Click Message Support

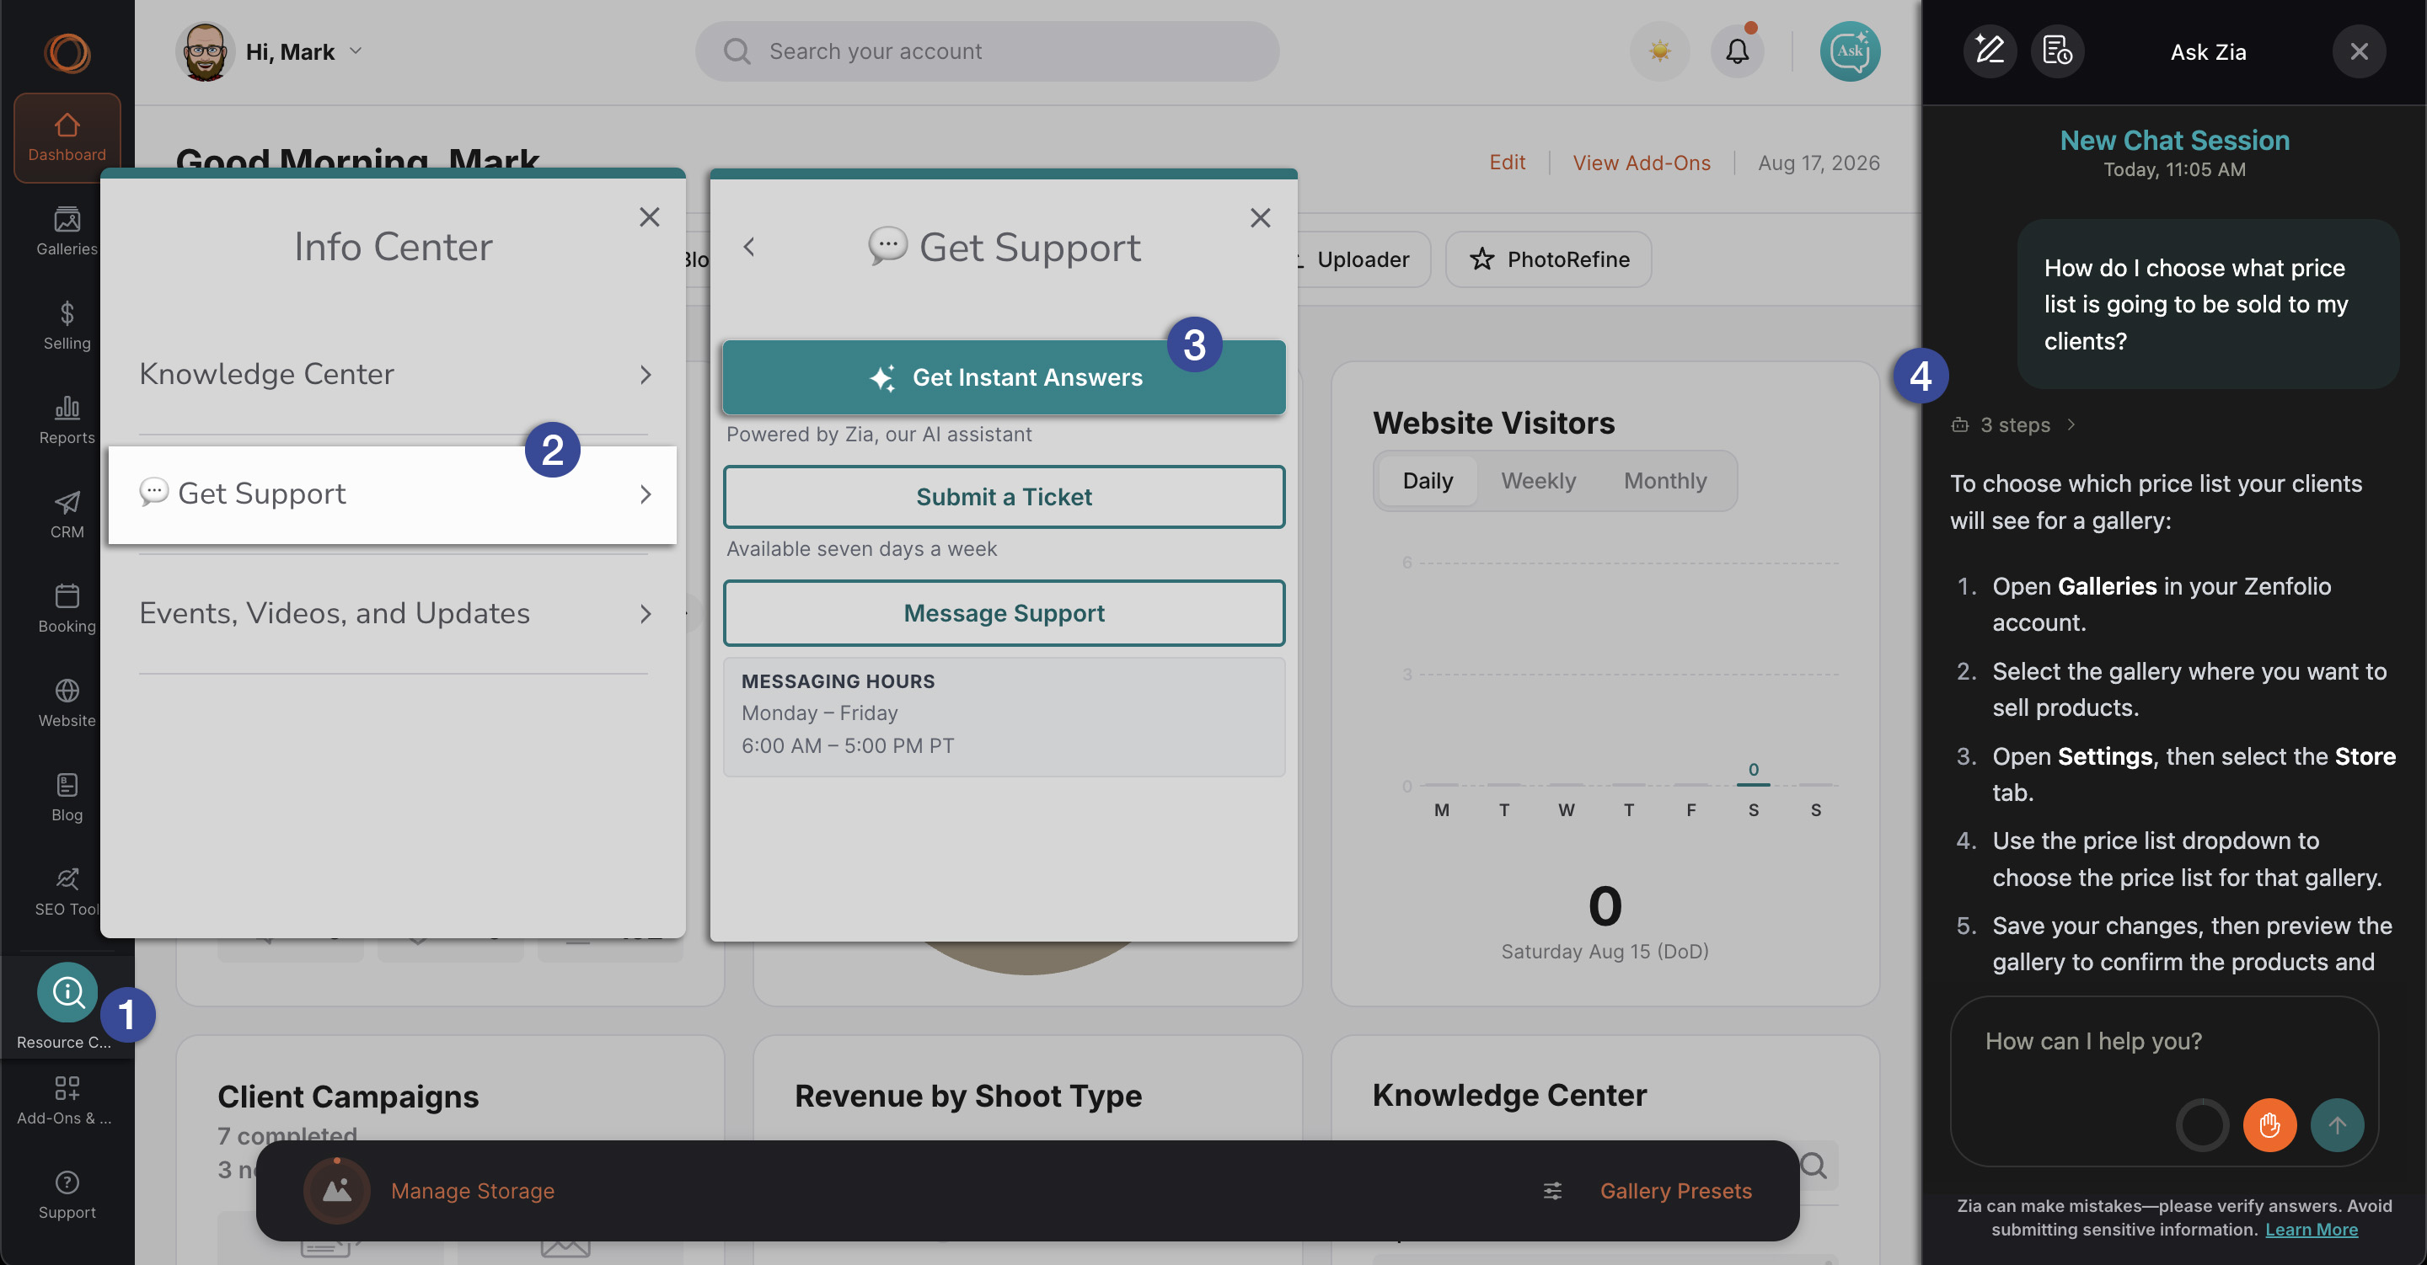[x=1004, y=613]
